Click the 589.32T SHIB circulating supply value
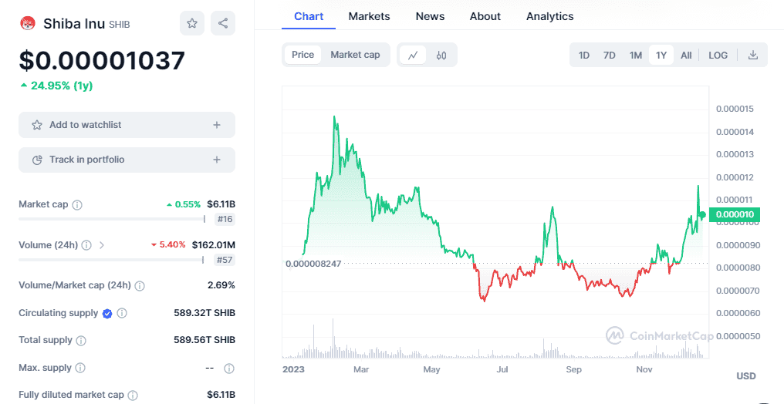The width and height of the screenshot is (784, 404). point(204,313)
